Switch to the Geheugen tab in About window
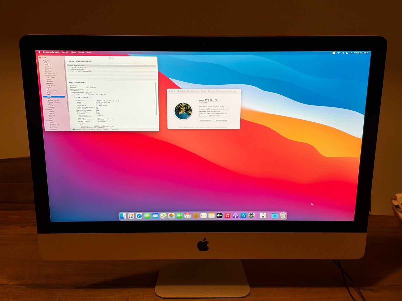 pyautogui.click(x=212, y=91)
